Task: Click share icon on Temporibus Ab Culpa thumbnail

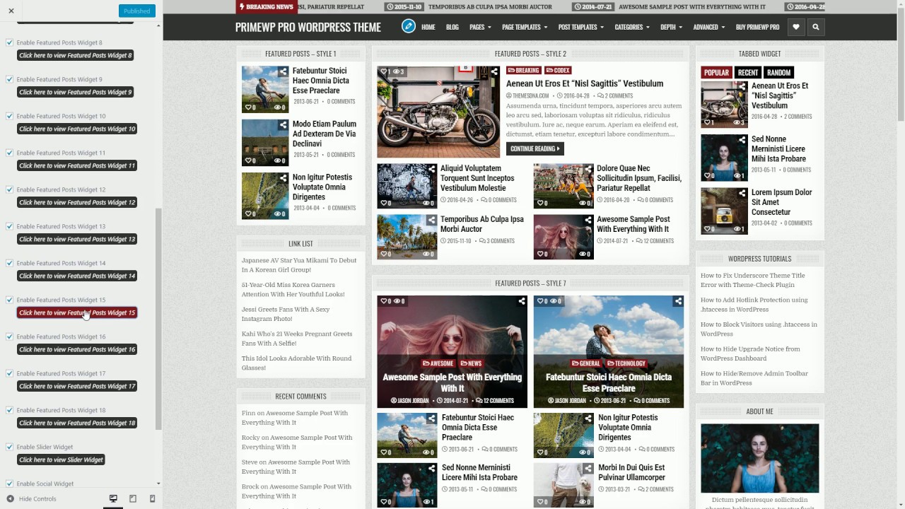Action: pyautogui.click(x=431, y=220)
